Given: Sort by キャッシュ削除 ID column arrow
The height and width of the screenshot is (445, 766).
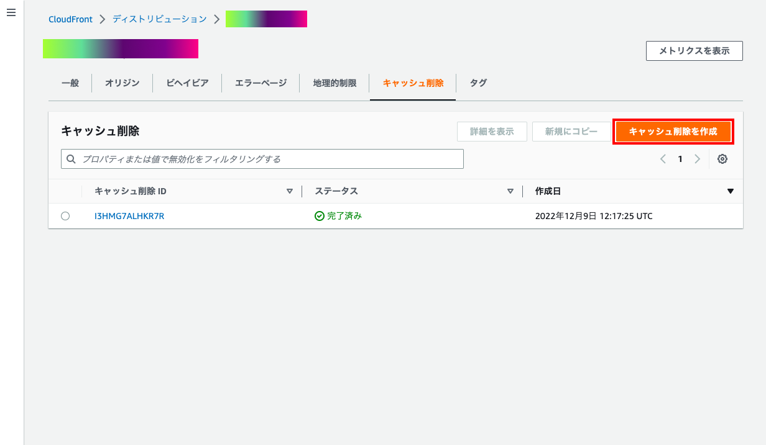Looking at the screenshot, I should (x=289, y=191).
